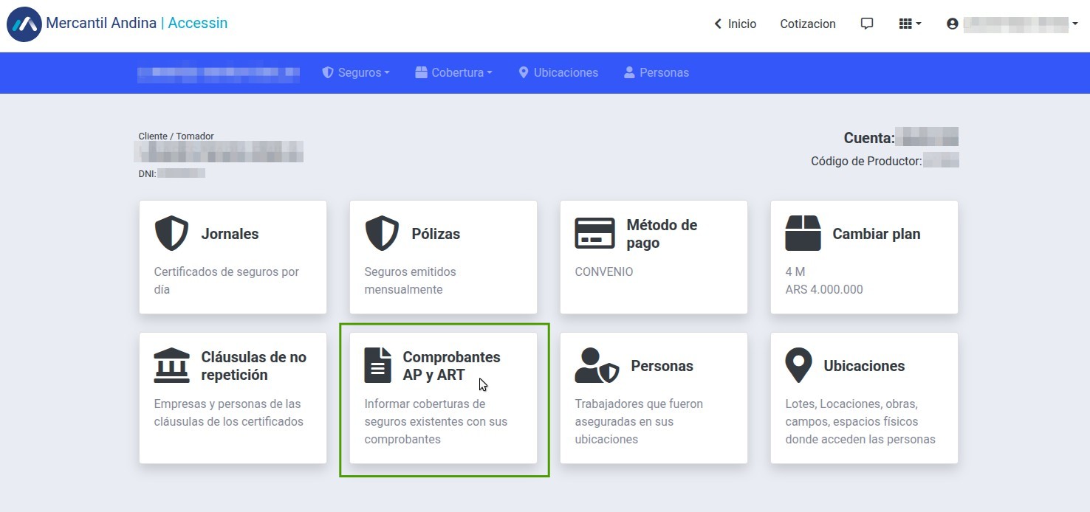Expand the Seguros menu
Image resolution: width=1090 pixels, height=512 pixels.
(356, 72)
